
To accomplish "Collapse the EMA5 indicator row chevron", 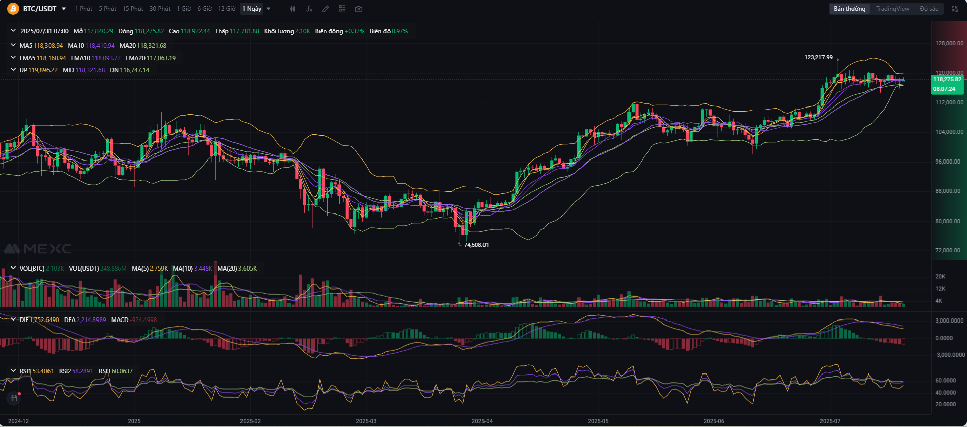I will pos(13,58).
